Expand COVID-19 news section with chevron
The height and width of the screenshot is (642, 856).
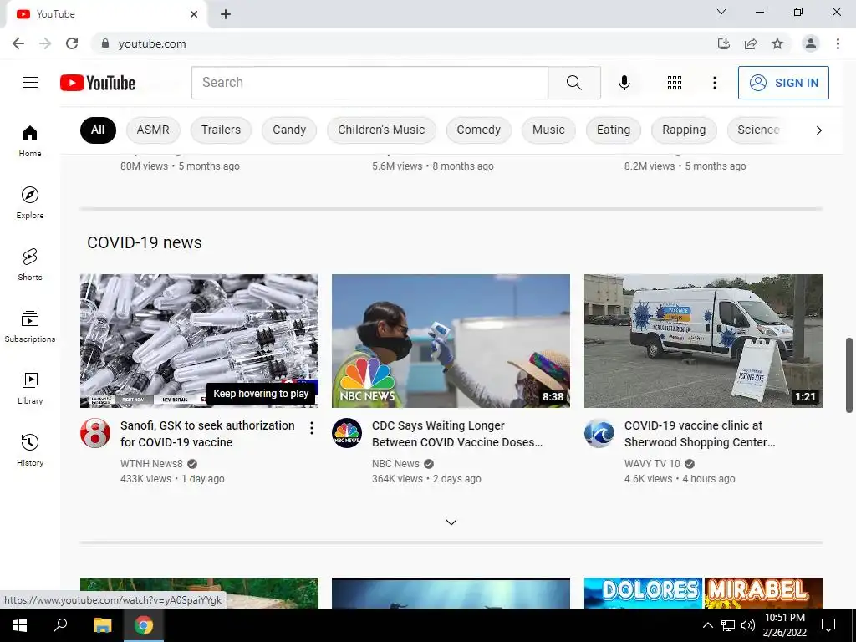point(451,522)
